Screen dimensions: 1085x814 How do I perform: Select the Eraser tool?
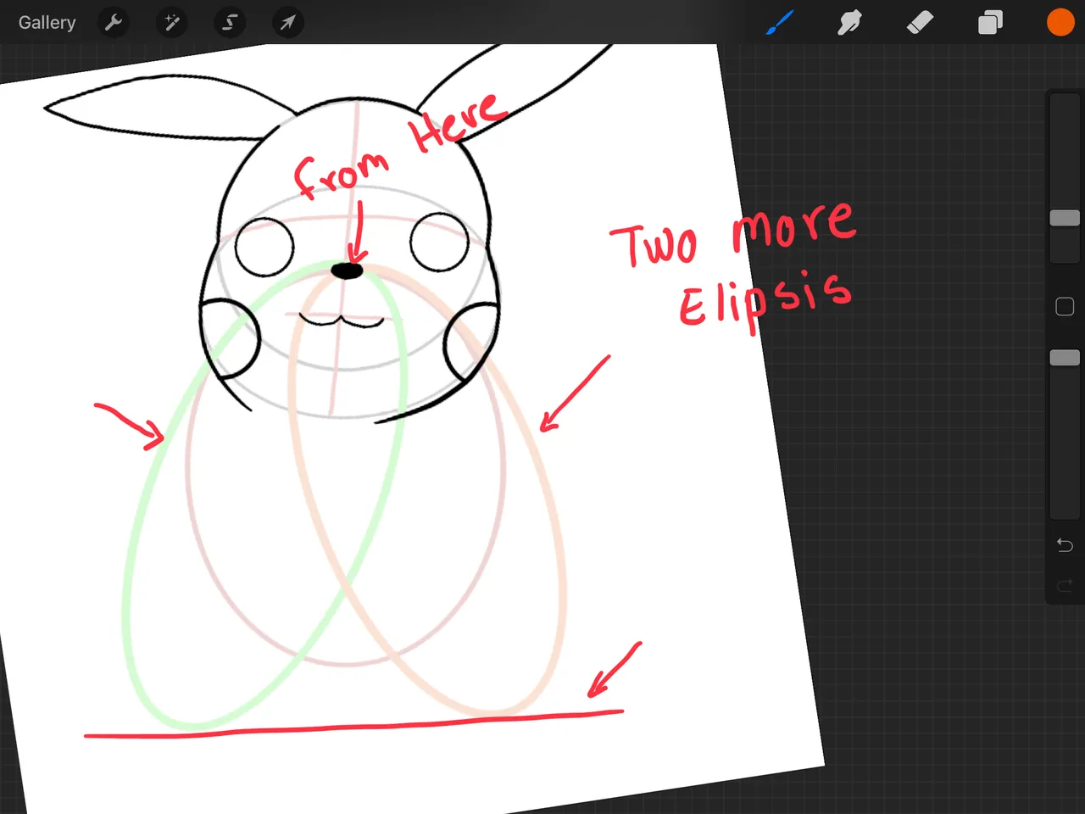coord(920,23)
